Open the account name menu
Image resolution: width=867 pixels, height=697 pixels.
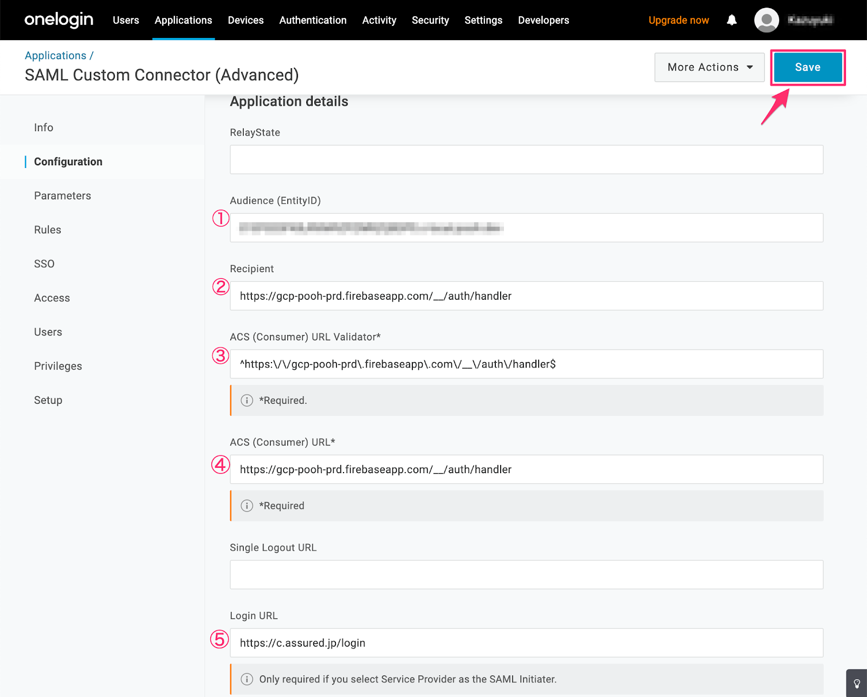coord(810,20)
